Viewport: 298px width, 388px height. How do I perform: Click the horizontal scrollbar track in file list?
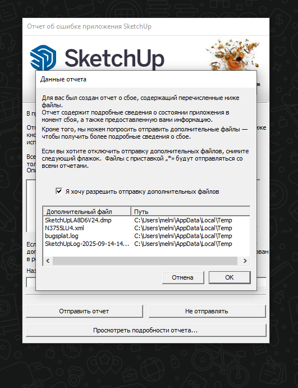pyautogui.click(x=145, y=261)
